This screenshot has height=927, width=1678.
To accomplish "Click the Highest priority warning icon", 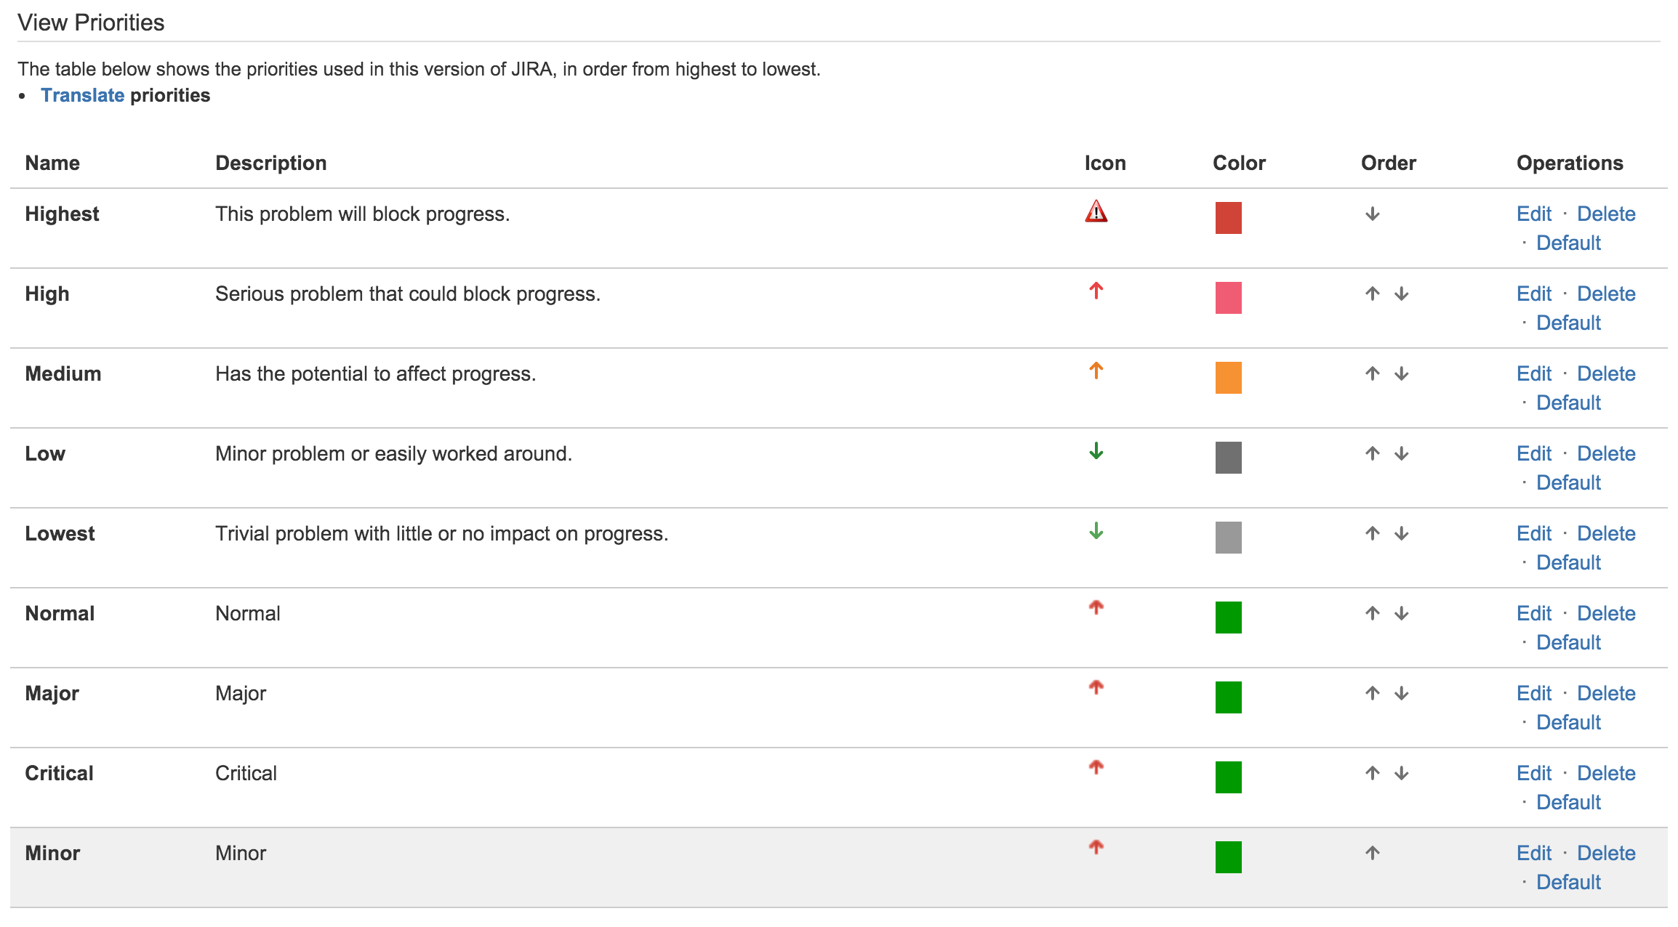I will coord(1096,211).
